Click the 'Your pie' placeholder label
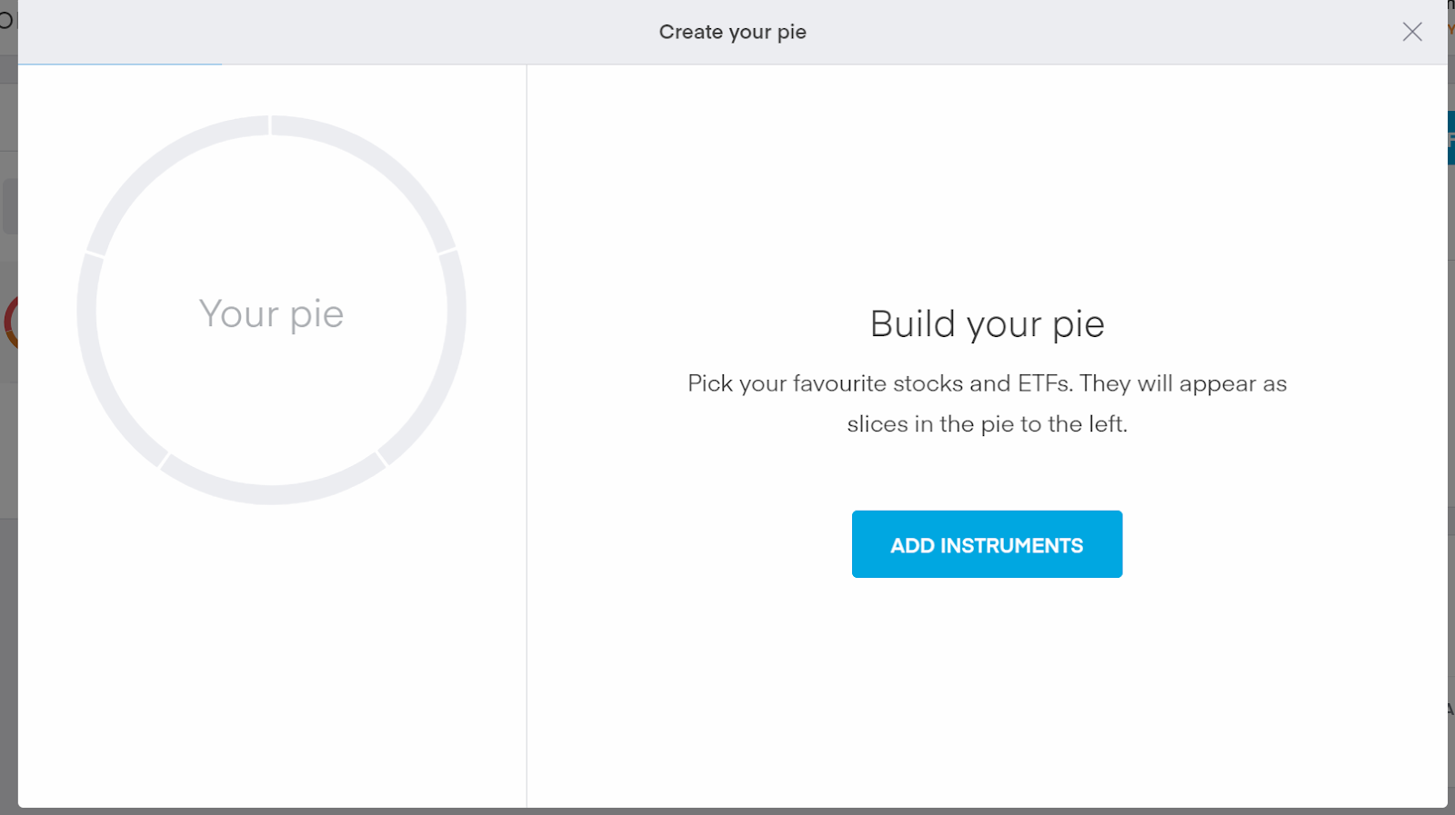The image size is (1455, 815). tap(271, 313)
